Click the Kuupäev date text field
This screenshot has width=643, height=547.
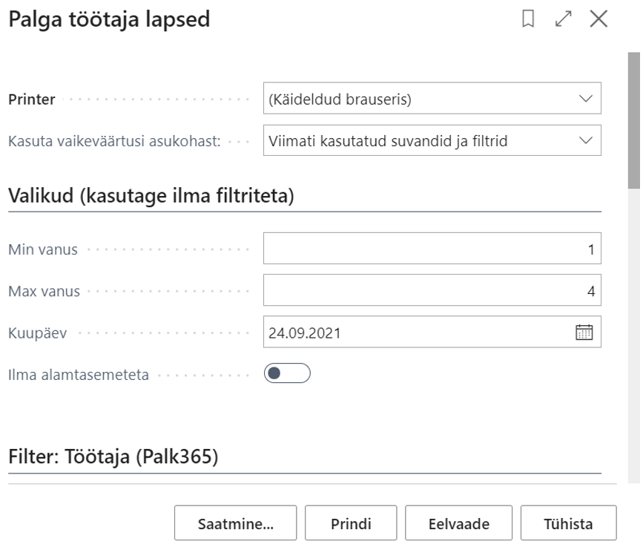418,332
